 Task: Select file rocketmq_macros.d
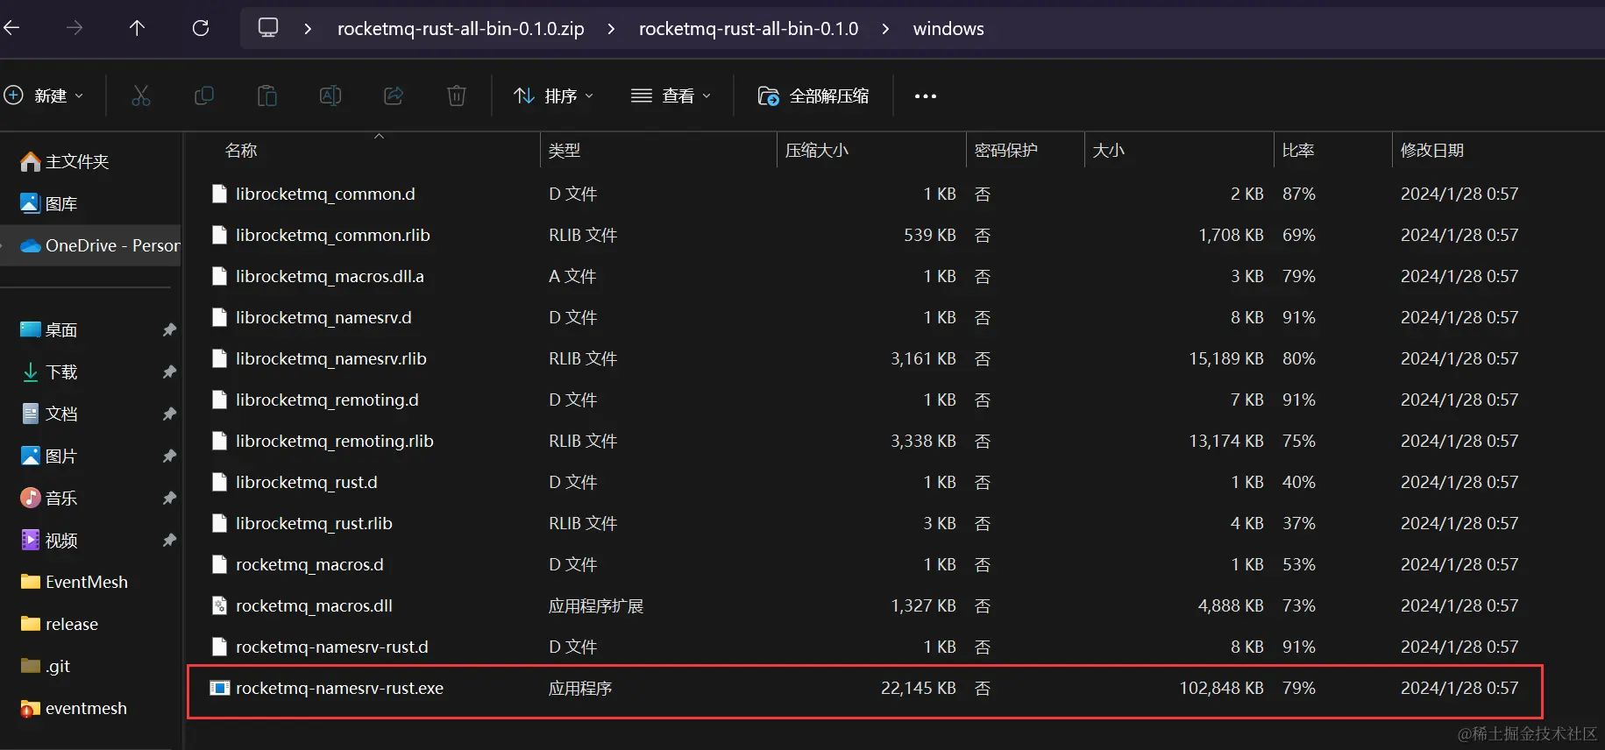tap(309, 564)
